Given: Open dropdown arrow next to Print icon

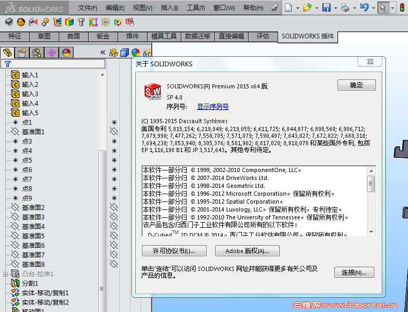Looking at the screenshot, I should click(x=354, y=8).
